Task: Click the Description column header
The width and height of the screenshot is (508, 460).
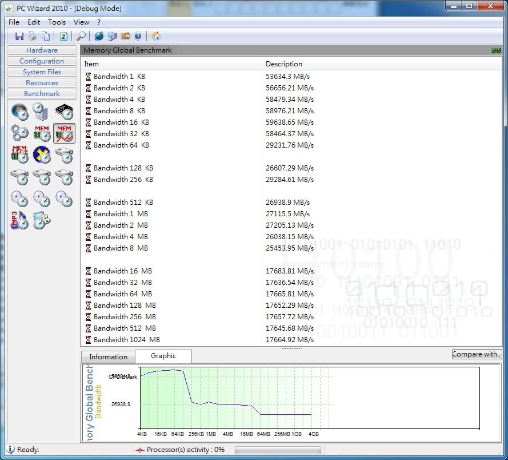Action: click(x=382, y=64)
